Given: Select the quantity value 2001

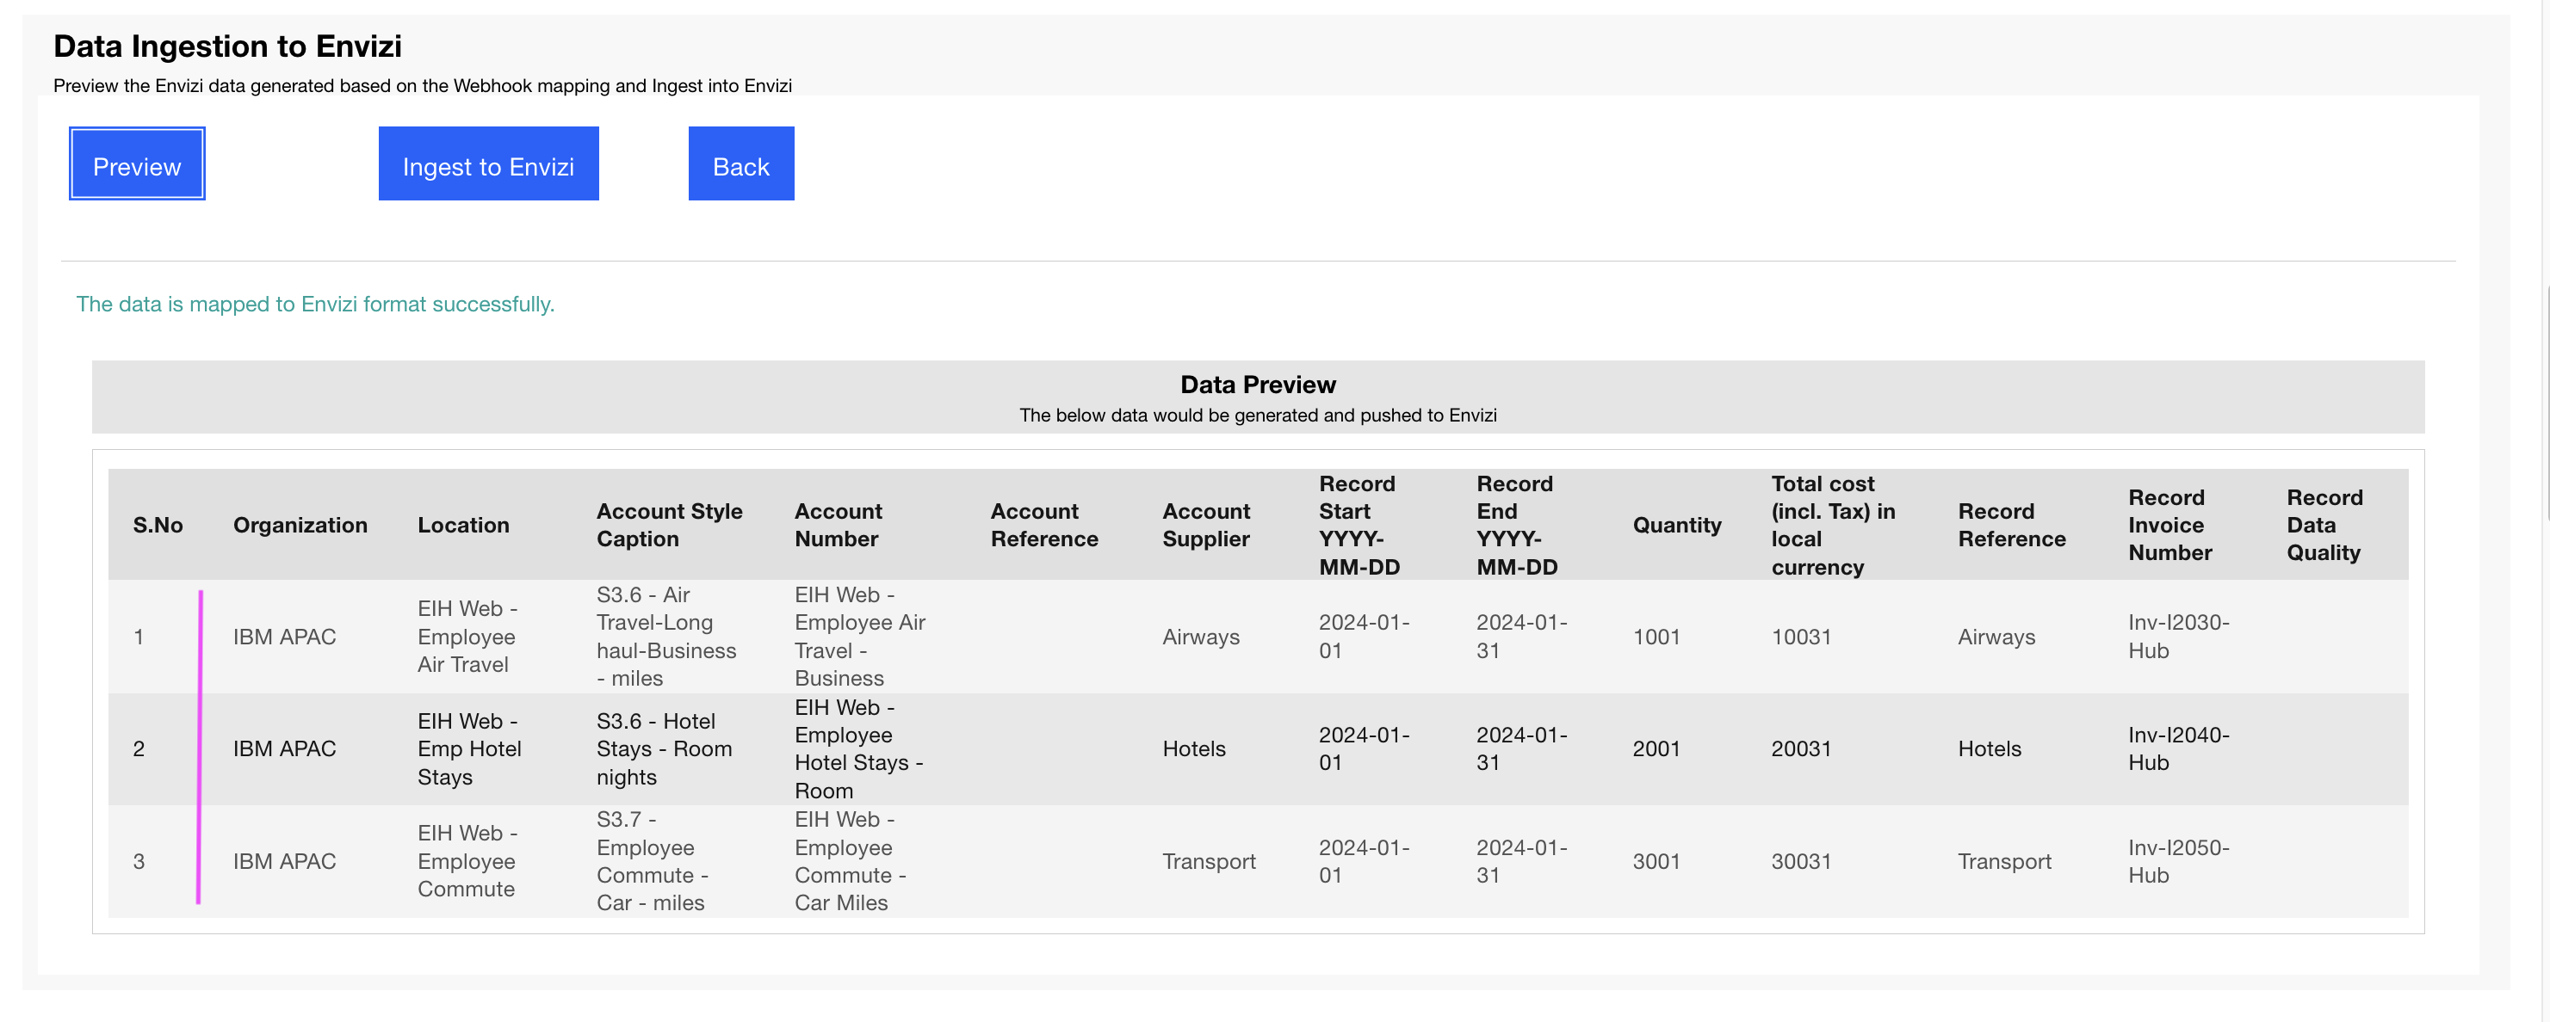Looking at the screenshot, I should 1657,749.
